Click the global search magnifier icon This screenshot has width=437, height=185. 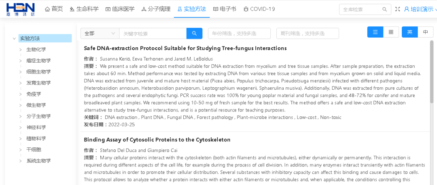384,9
